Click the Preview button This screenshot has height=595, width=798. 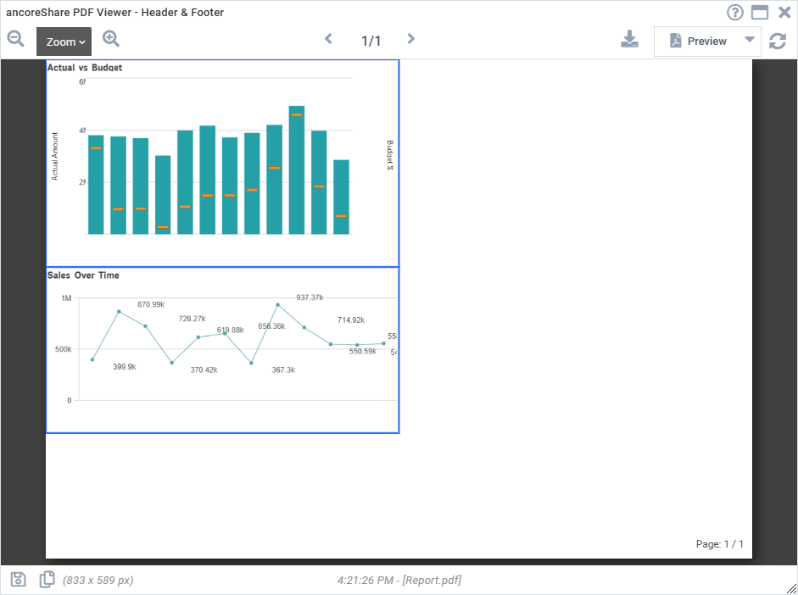698,42
